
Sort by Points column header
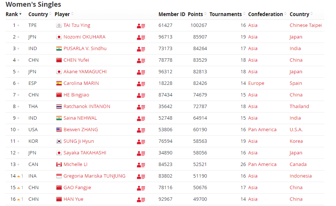(197, 14)
